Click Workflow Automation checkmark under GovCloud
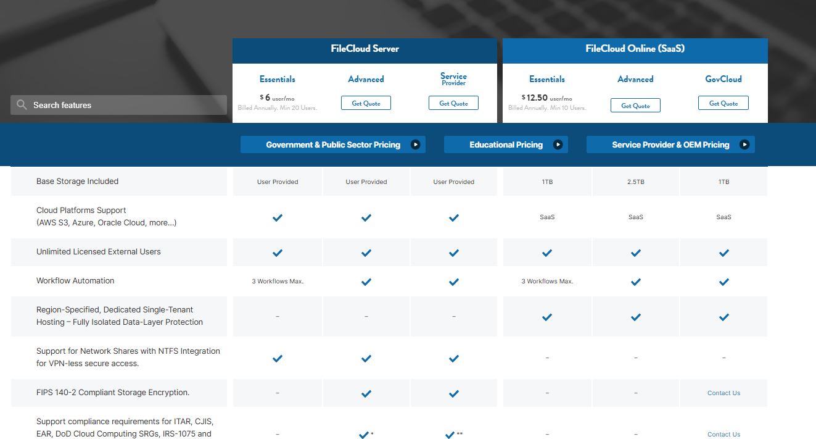 click(x=723, y=282)
